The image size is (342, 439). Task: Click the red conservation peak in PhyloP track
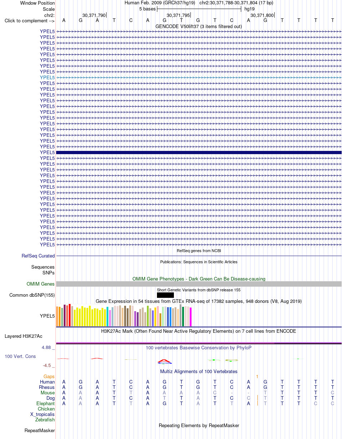point(165,360)
